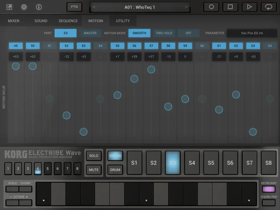Screen dimensions: 280x210
Task: Click the record button in transport
Action: [x=211, y=7]
